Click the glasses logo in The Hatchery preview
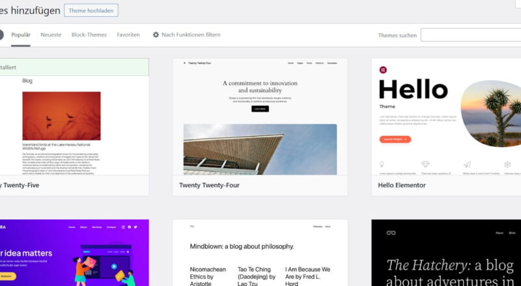Image resolution: width=521 pixels, height=286 pixels. click(x=391, y=233)
